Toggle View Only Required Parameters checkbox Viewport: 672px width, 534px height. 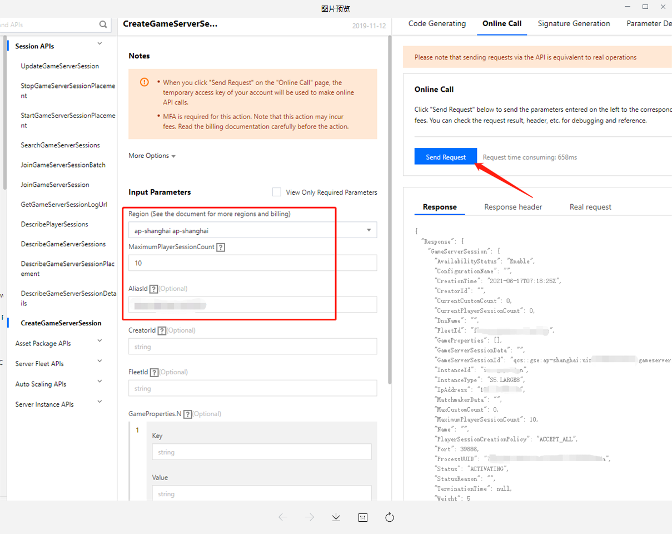[277, 192]
